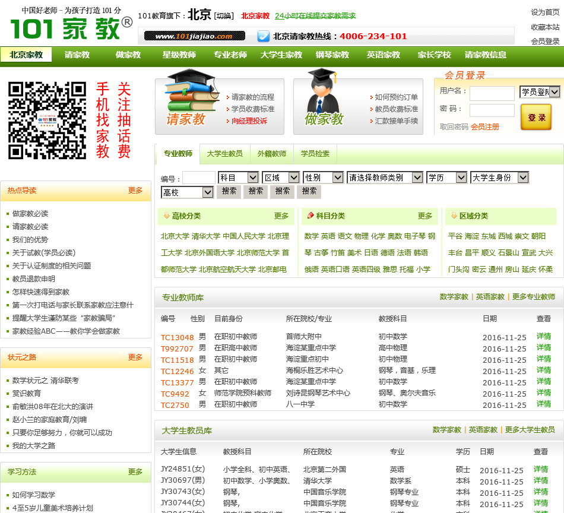Switch to the 大学生教员 tab
The image size is (564, 513).
pyautogui.click(x=225, y=154)
